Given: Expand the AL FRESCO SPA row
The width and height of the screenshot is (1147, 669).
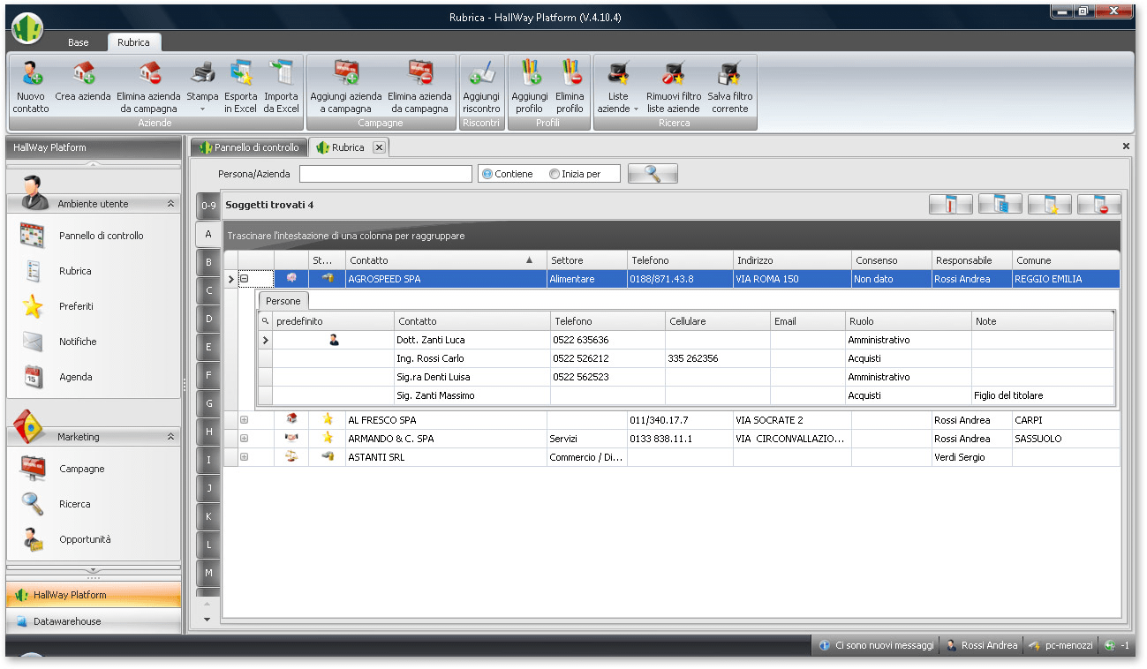Looking at the screenshot, I should click(x=245, y=420).
